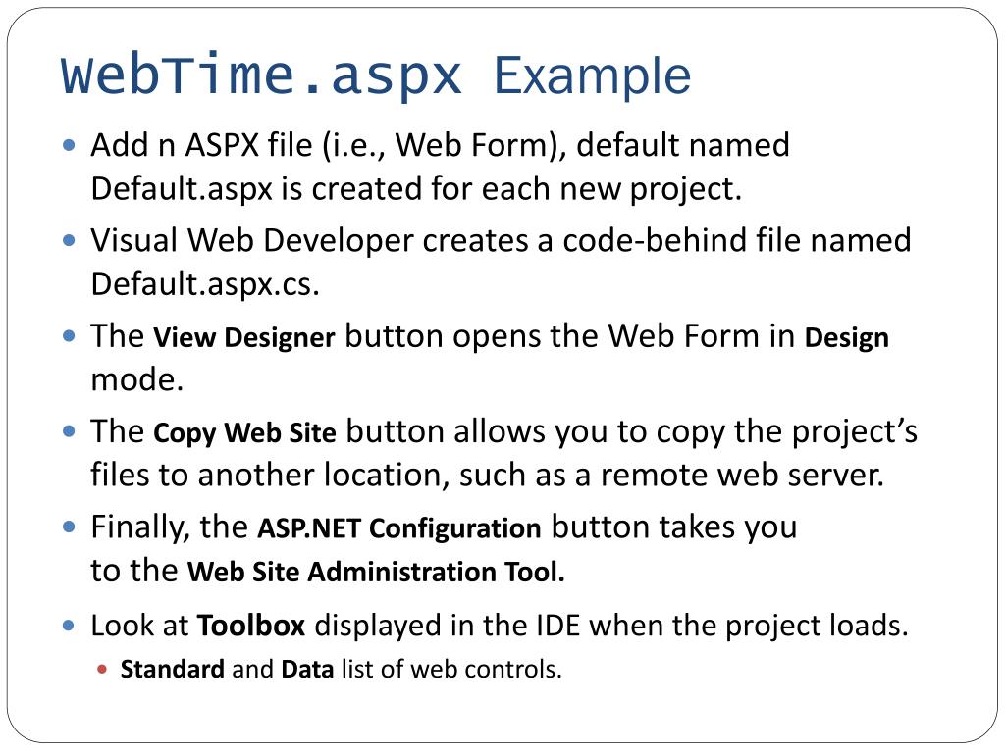Click the line "files to another location, such as a remote web server."
1005x753 pixels.
pyautogui.click(x=487, y=476)
